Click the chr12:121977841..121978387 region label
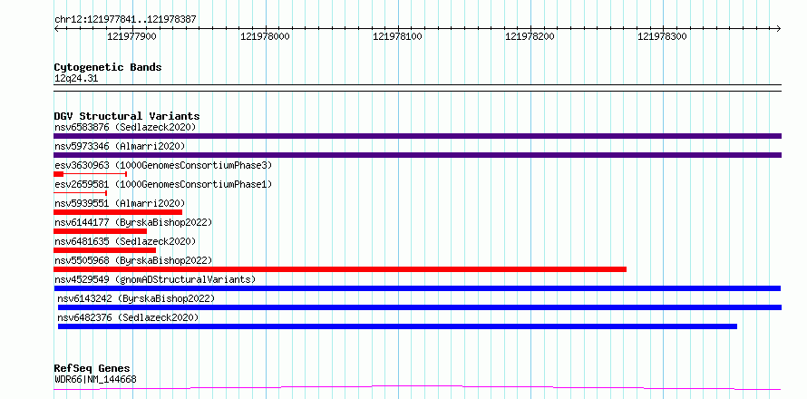The image size is (807, 399). 125,20
